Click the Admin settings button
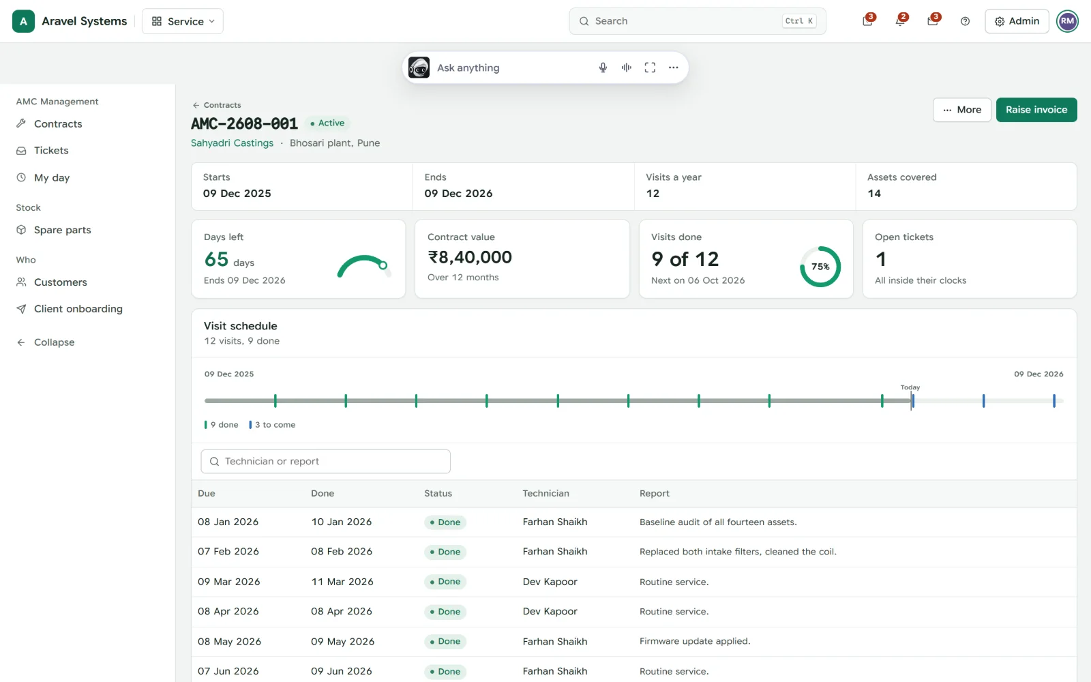The height and width of the screenshot is (682, 1091). point(1017,21)
